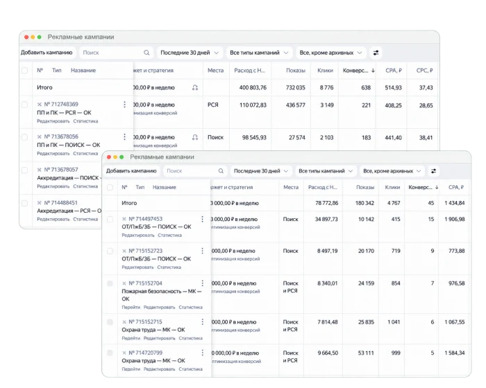Click CPA value 1 434,84 in front window
Screen dimensions: 486x388
point(454,203)
